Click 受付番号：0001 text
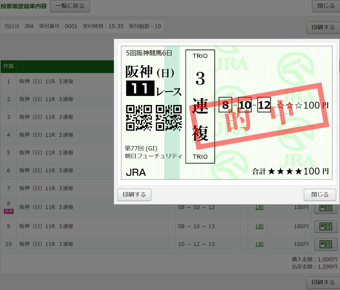 [58, 26]
